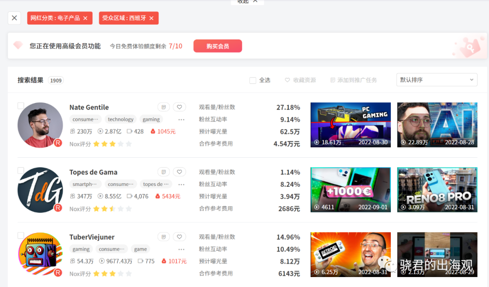Screen dimensions: 489x287
Task: Remove the 电子产品 category filter tag
Action: pyautogui.click(x=85, y=18)
